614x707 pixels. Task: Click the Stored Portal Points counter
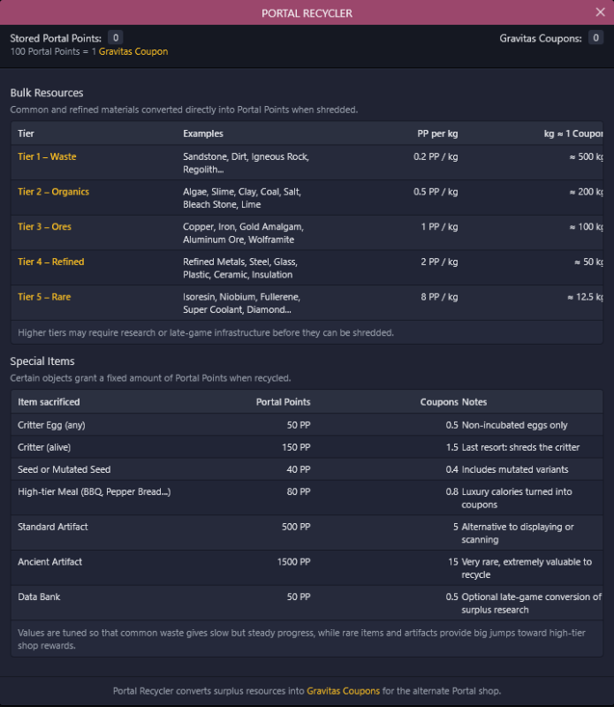[116, 38]
